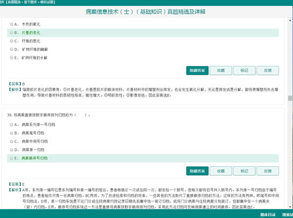Click 收藏 for the 片基的老化 question
The image size is (293, 218).
click(x=221, y=70)
